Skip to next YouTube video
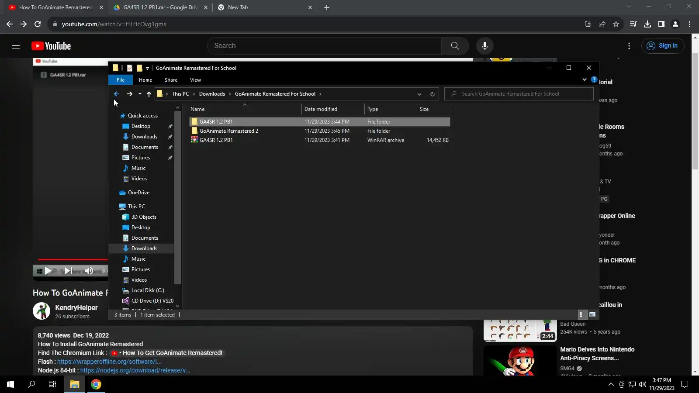Image resolution: width=699 pixels, height=393 pixels. (69, 271)
